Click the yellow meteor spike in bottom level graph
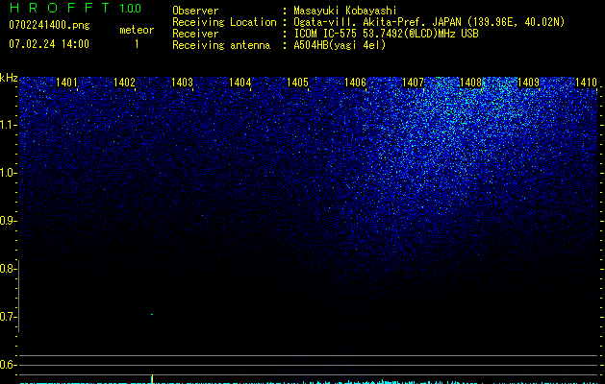Viewport: 605px width, 384px height. (x=152, y=379)
